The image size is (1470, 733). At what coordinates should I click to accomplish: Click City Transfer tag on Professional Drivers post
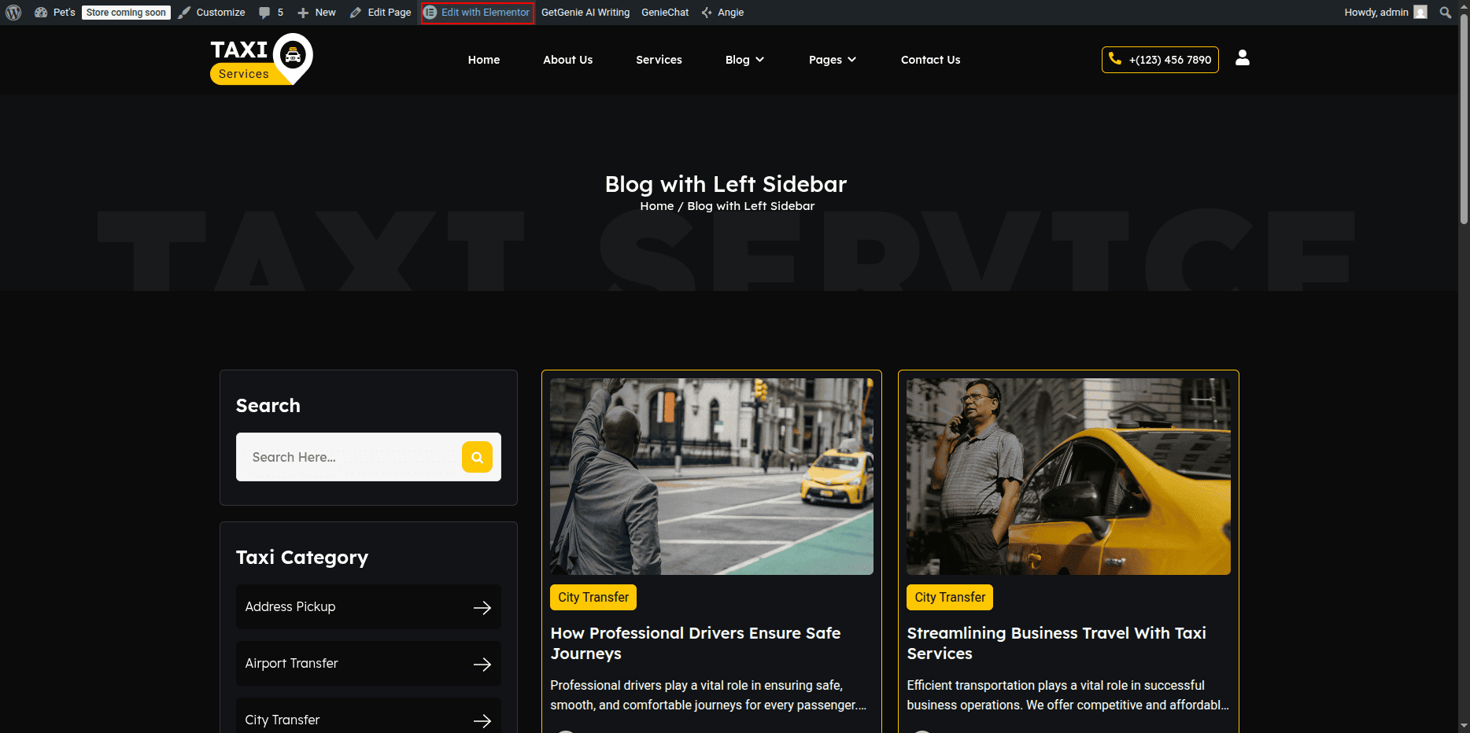coord(593,597)
